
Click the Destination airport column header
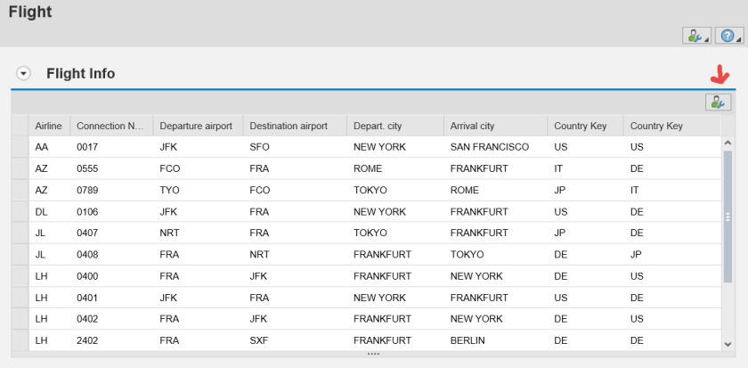coord(289,126)
